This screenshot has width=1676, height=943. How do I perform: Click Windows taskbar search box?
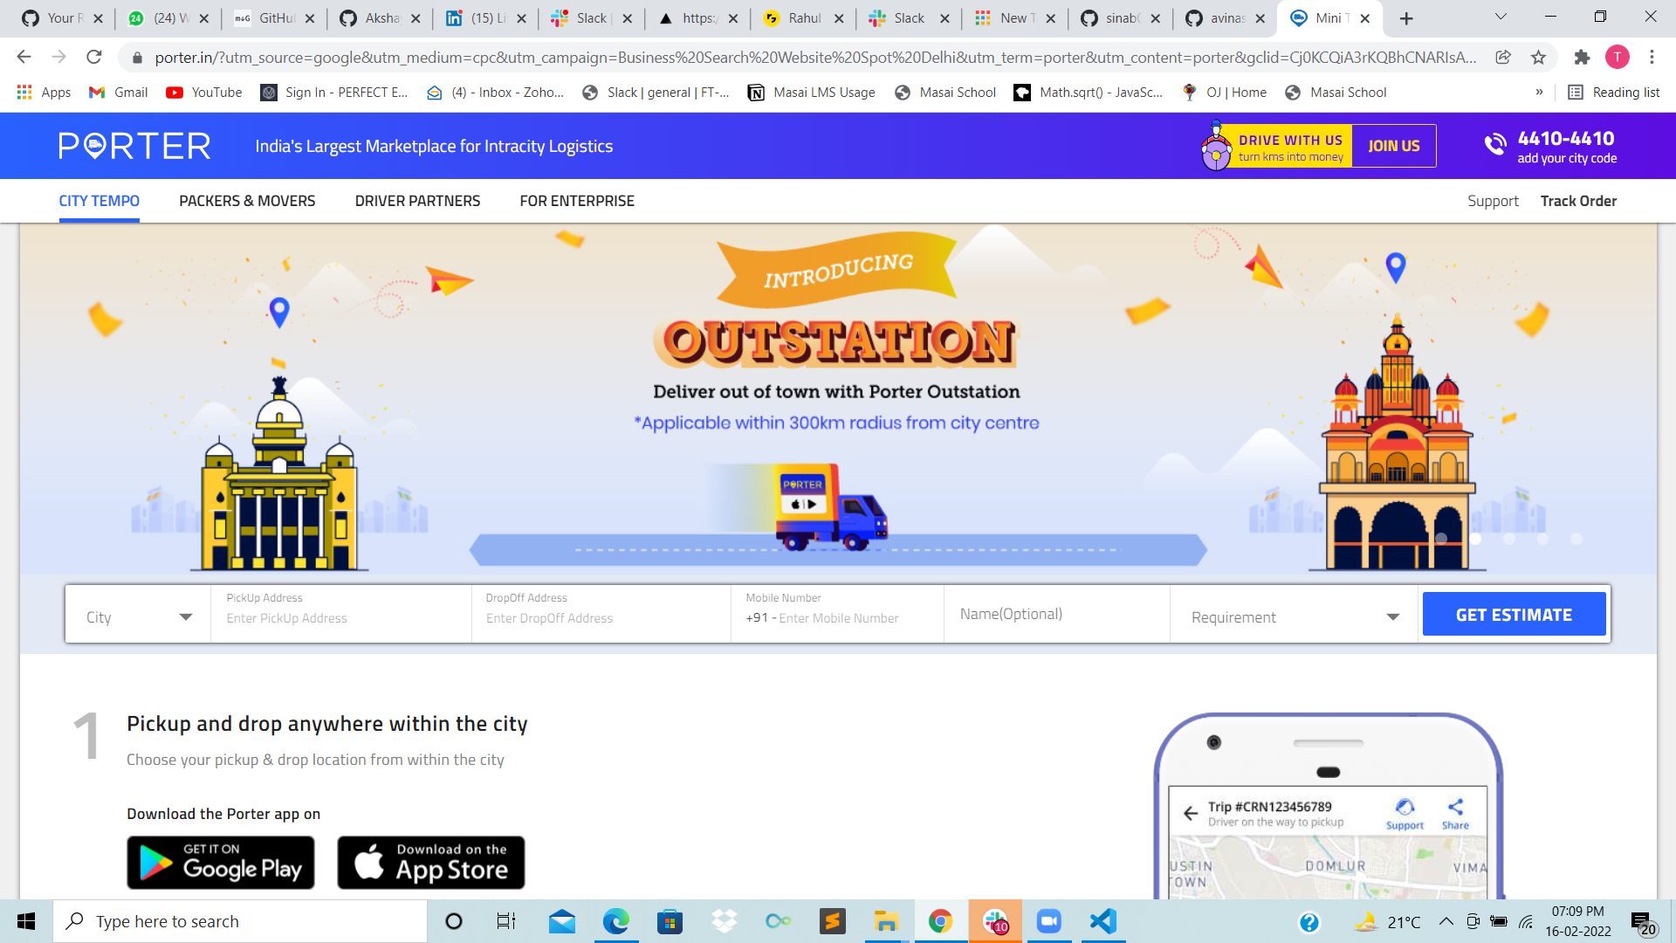tap(240, 921)
